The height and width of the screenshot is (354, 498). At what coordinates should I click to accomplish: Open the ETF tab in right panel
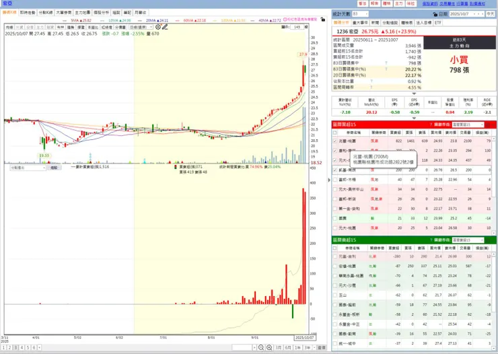pyautogui.click(x=438, y=23)
